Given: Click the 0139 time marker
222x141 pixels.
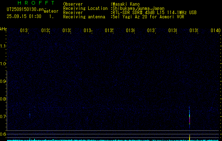Looking at the screenshot, I should tap(194, 30).
